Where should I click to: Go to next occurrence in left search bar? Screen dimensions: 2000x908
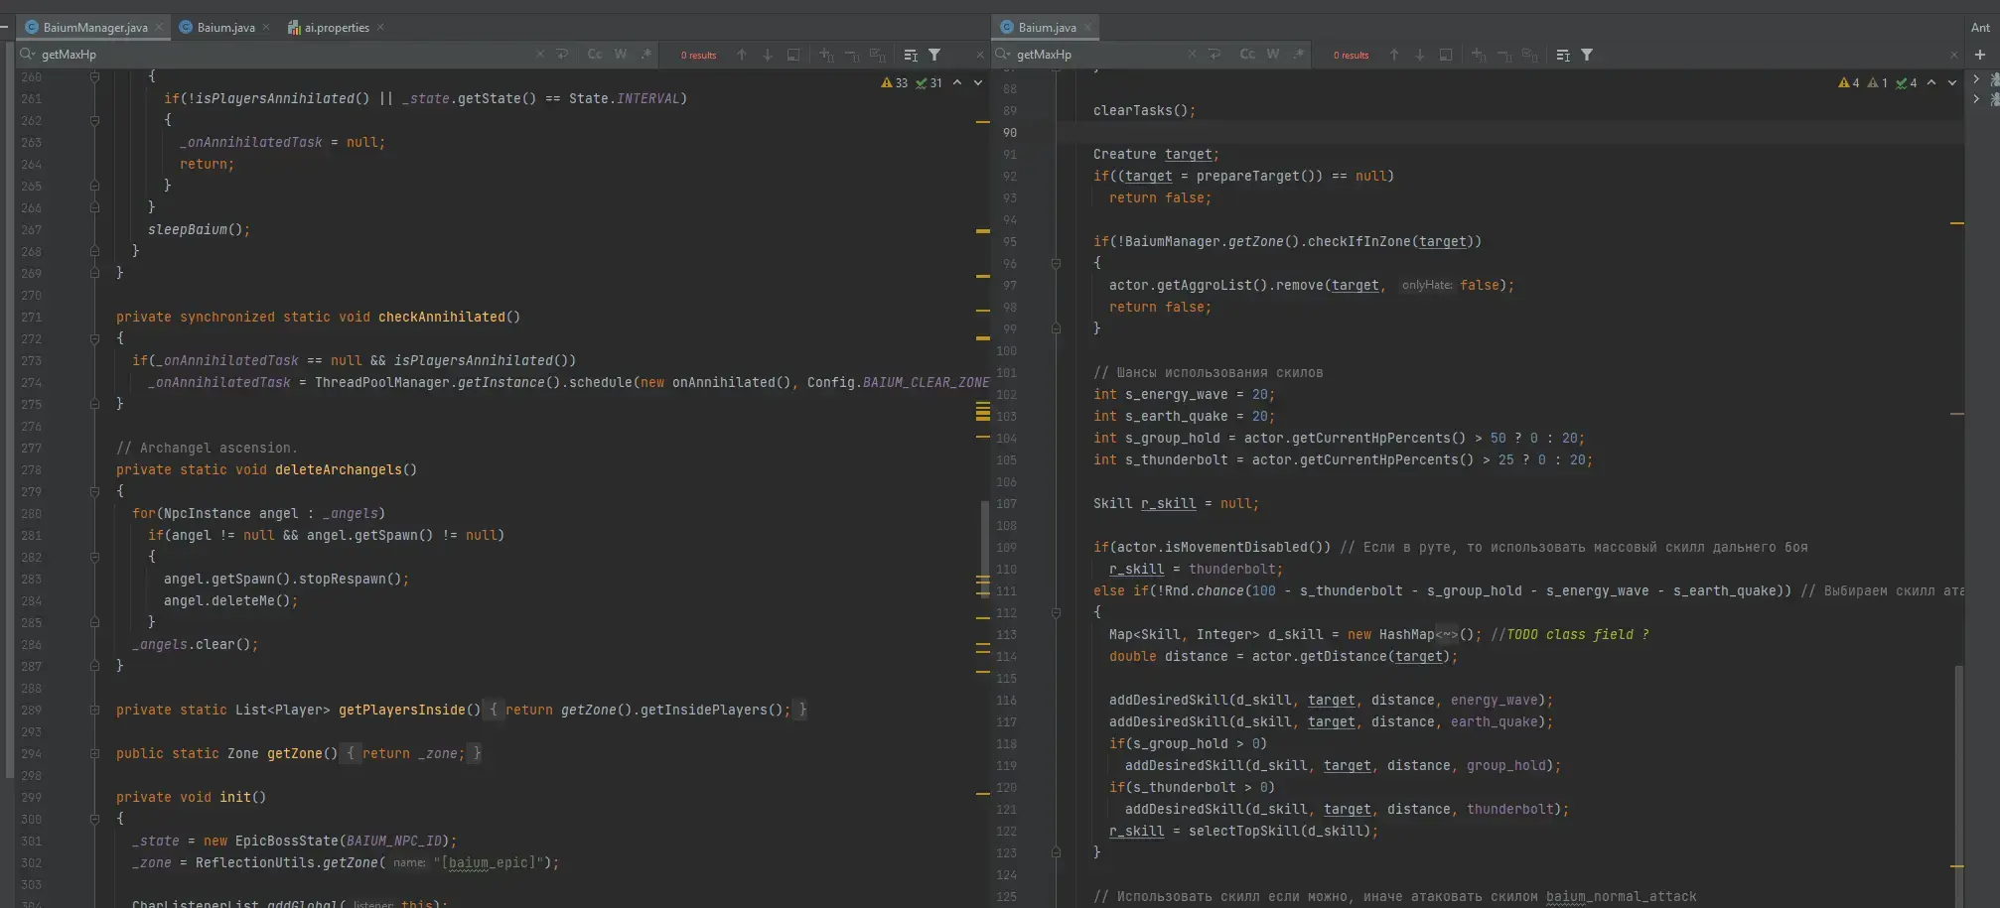click(x=768, y=55)
